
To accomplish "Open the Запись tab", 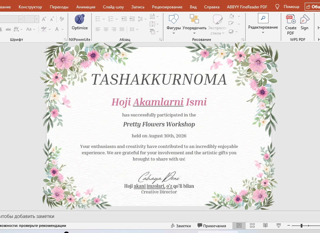I will [138, 7].
